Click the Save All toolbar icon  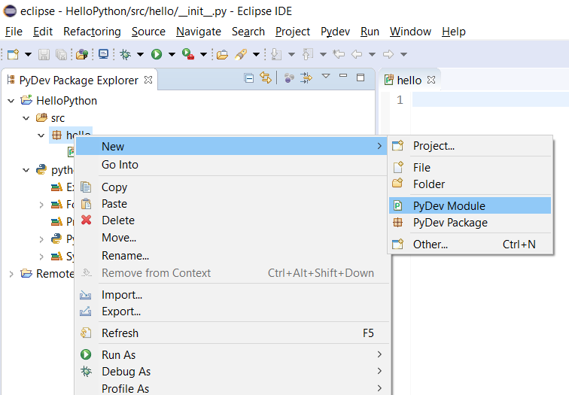click(61, 54)
